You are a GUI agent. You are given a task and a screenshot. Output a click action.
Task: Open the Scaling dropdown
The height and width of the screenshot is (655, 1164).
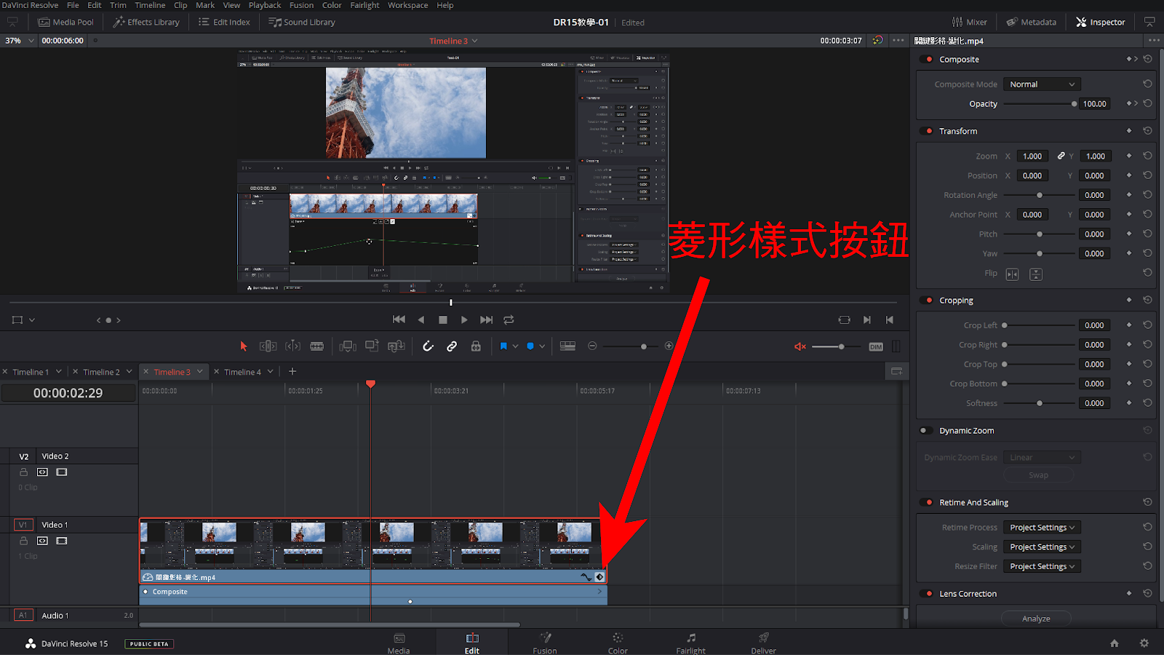tap(1042, 547)
